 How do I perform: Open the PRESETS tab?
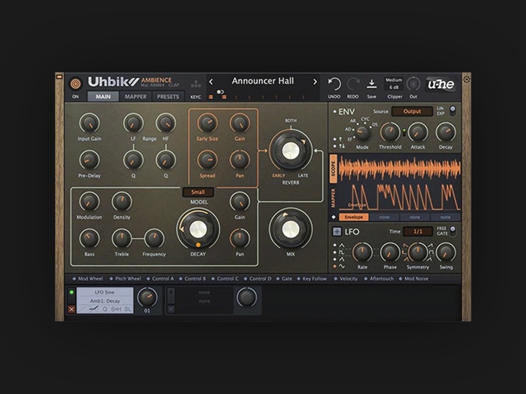point(168,96)
